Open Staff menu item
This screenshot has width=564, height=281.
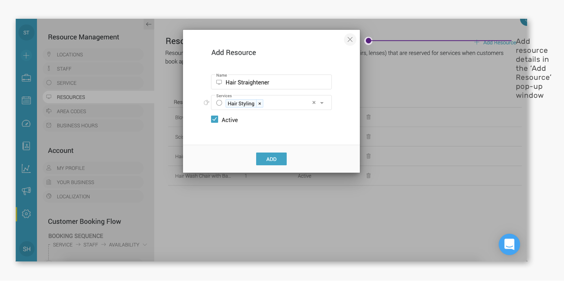[x=93, y=68]
